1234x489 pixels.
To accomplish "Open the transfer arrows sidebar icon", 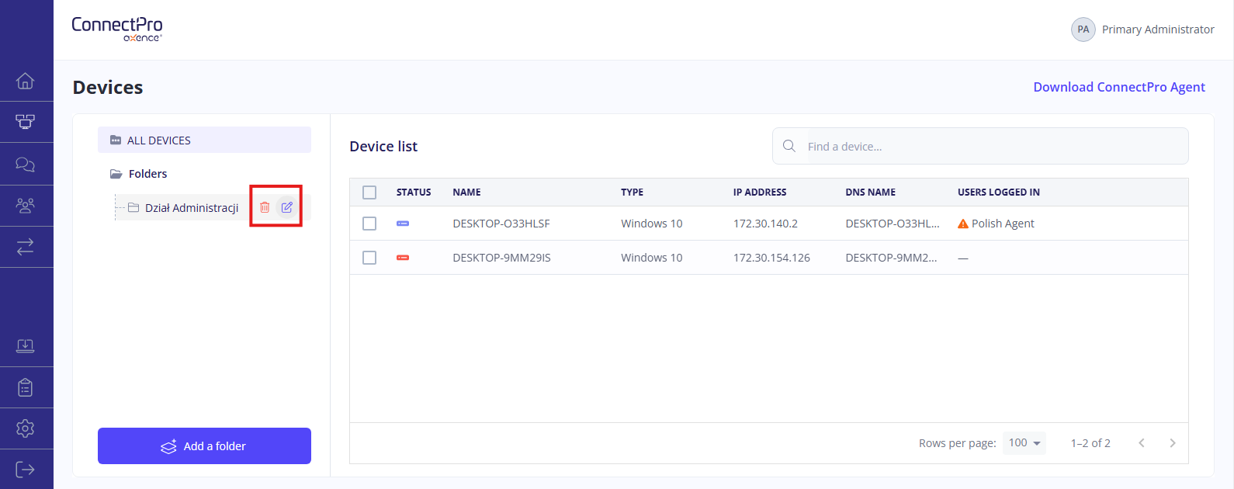I will point(26,247).
